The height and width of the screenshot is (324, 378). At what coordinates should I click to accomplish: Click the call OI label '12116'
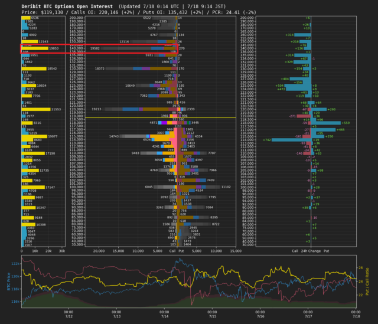coord(124,42)
